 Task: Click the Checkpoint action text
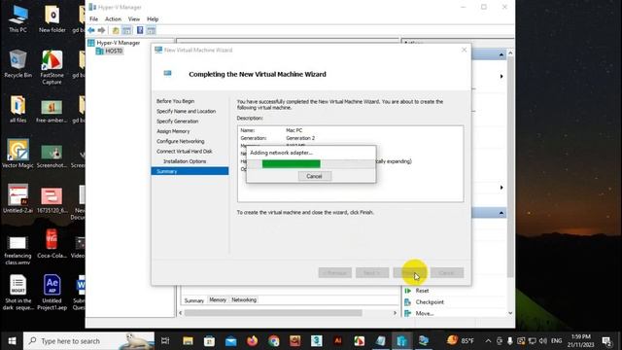tap(430, 302)
